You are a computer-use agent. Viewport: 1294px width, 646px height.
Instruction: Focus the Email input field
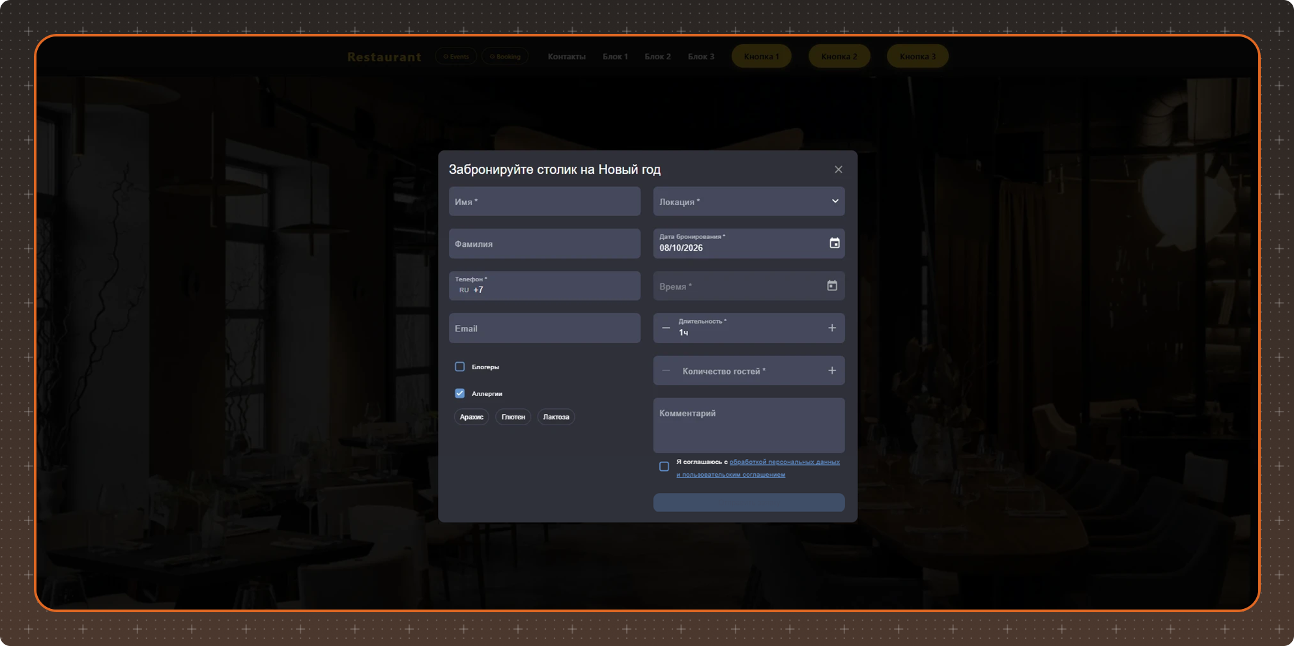545,328
